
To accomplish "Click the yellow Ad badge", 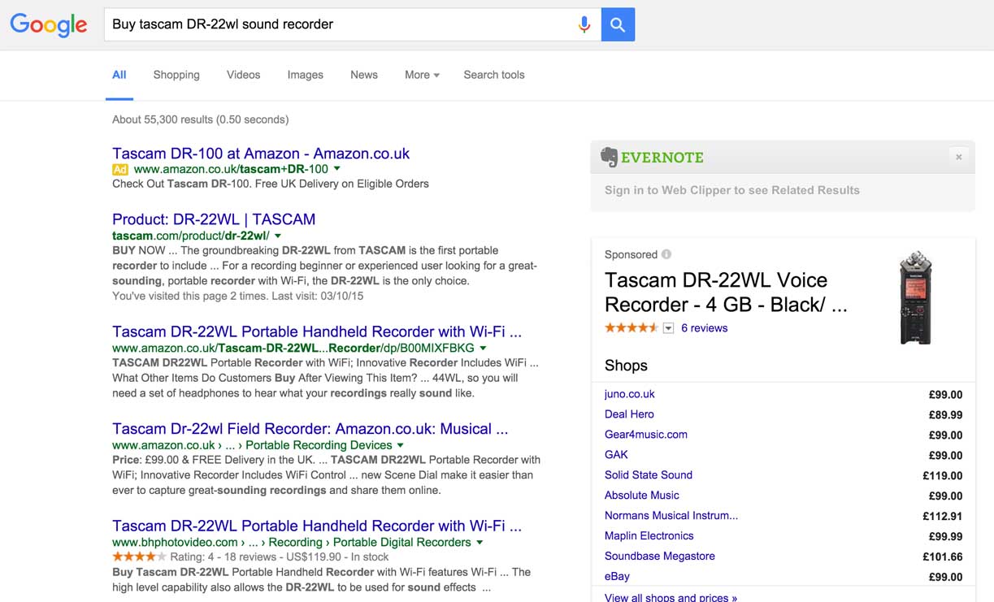I will point(120,169).
